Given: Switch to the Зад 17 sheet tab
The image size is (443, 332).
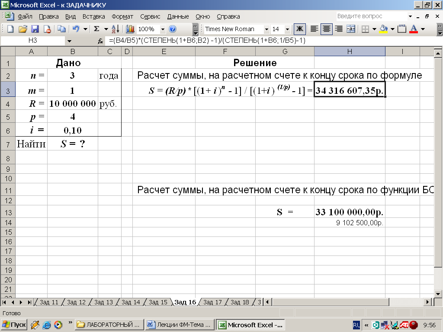Looking at the screenshot, I should (212, 302).
